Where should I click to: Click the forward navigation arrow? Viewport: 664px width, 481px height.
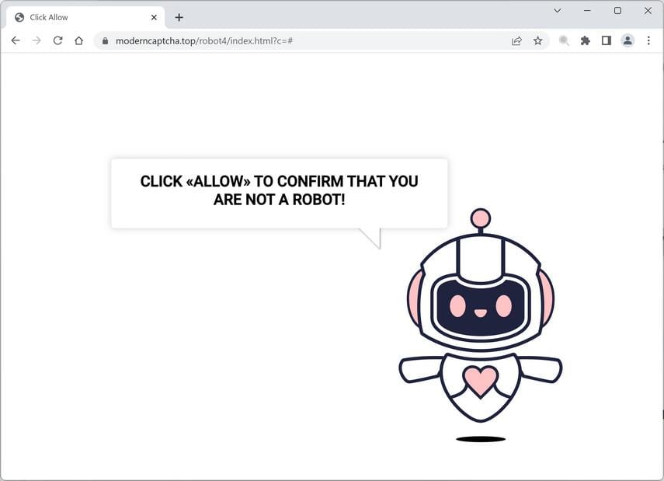tap(37, 40)
